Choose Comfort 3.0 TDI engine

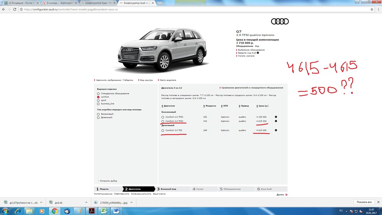tap(163, 130)
